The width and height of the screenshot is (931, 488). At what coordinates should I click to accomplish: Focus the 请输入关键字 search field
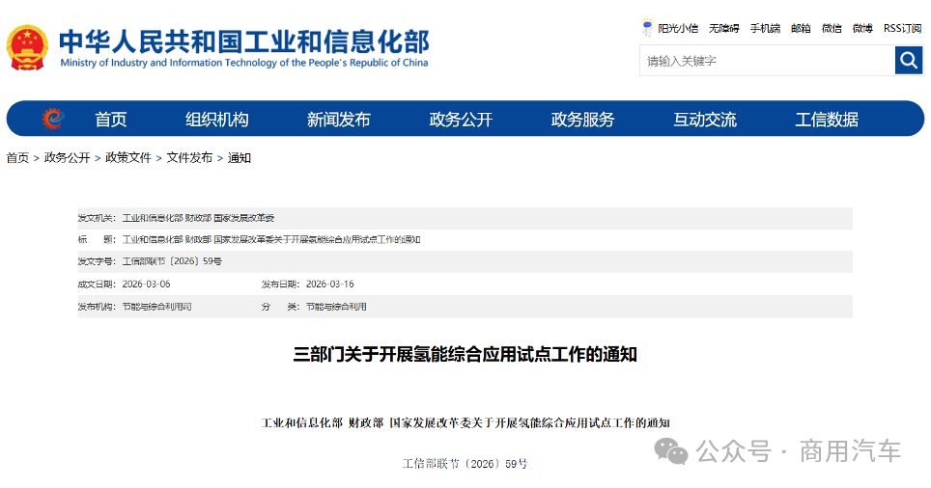tap(767, 61)
